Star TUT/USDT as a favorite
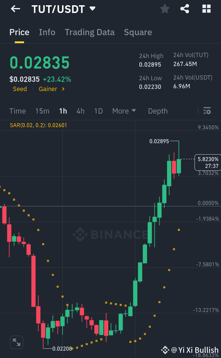Viewport: 221px width, 358px height. click(165, 9)
